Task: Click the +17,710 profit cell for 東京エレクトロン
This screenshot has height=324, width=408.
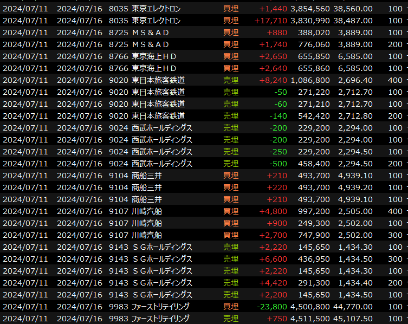Action: point(271,21)
